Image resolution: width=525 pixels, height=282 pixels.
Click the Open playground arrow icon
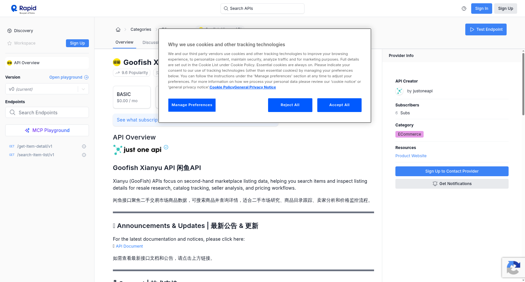(86, 77)
